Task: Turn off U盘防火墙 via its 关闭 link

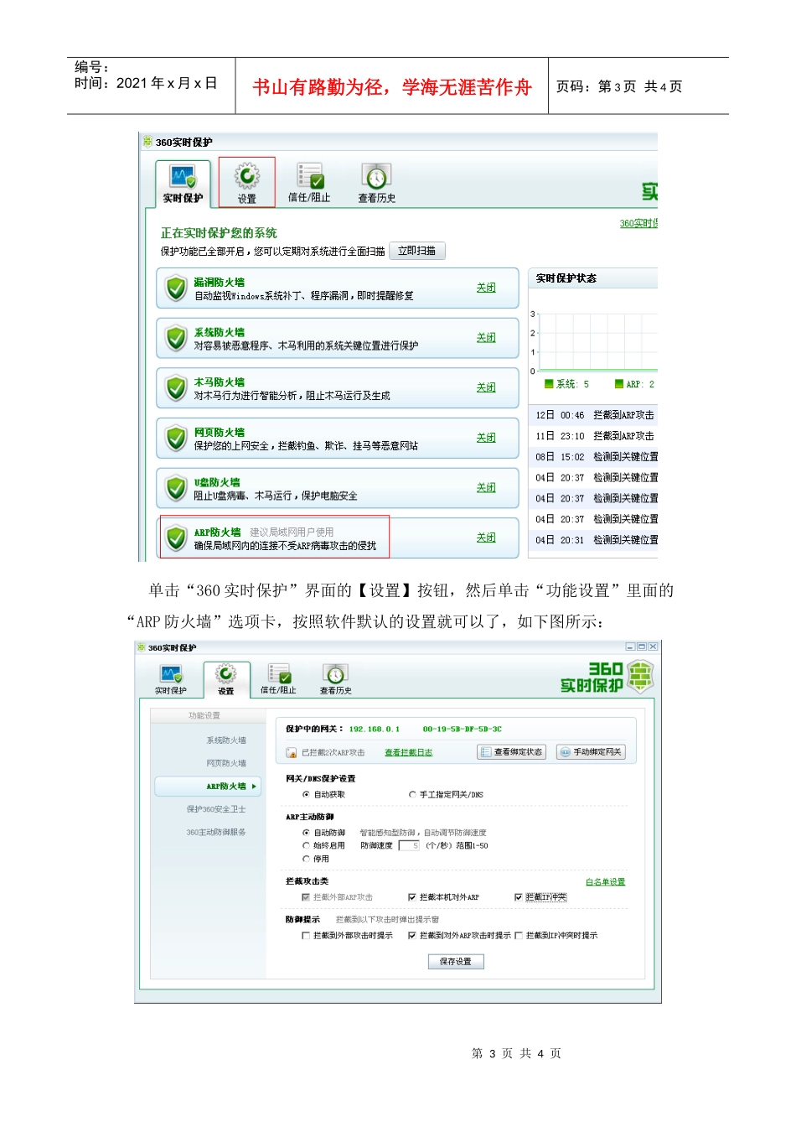Action: 486,487
